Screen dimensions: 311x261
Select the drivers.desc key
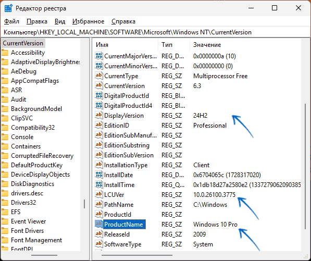(x=27, y=193)
